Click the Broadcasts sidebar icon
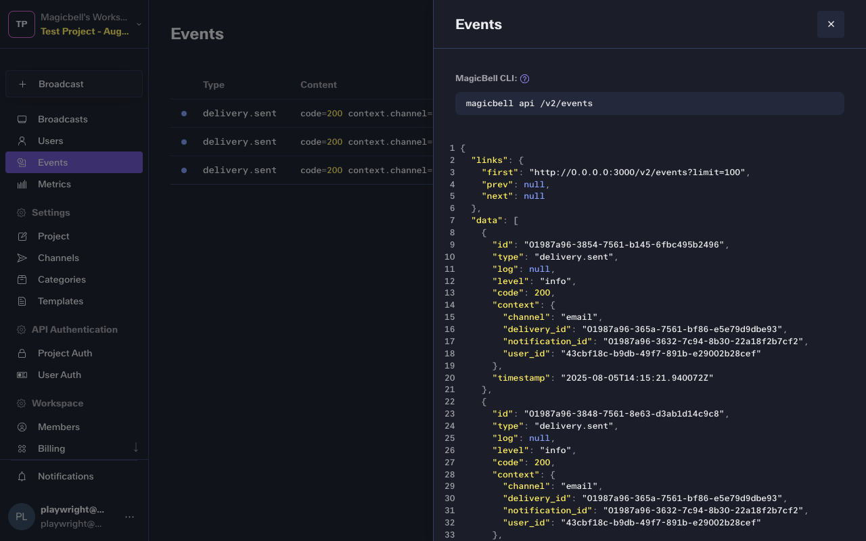Image resolution: width=866 pixels, height=541 pixels. click(22, 119)
